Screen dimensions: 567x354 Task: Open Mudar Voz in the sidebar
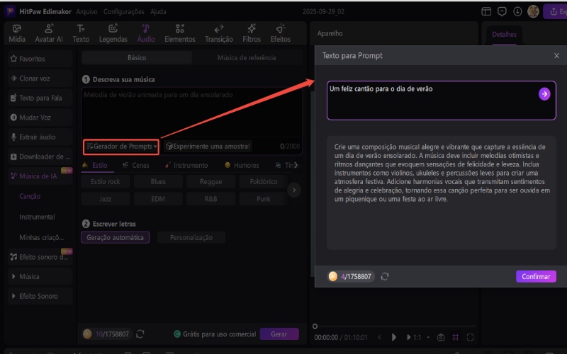click(x=40, y=117)
